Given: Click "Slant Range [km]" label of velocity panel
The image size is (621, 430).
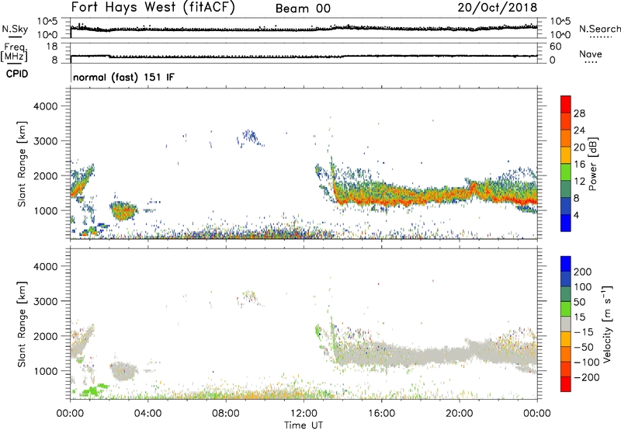Looking at the screenshot, I should (x=22, y=324).
